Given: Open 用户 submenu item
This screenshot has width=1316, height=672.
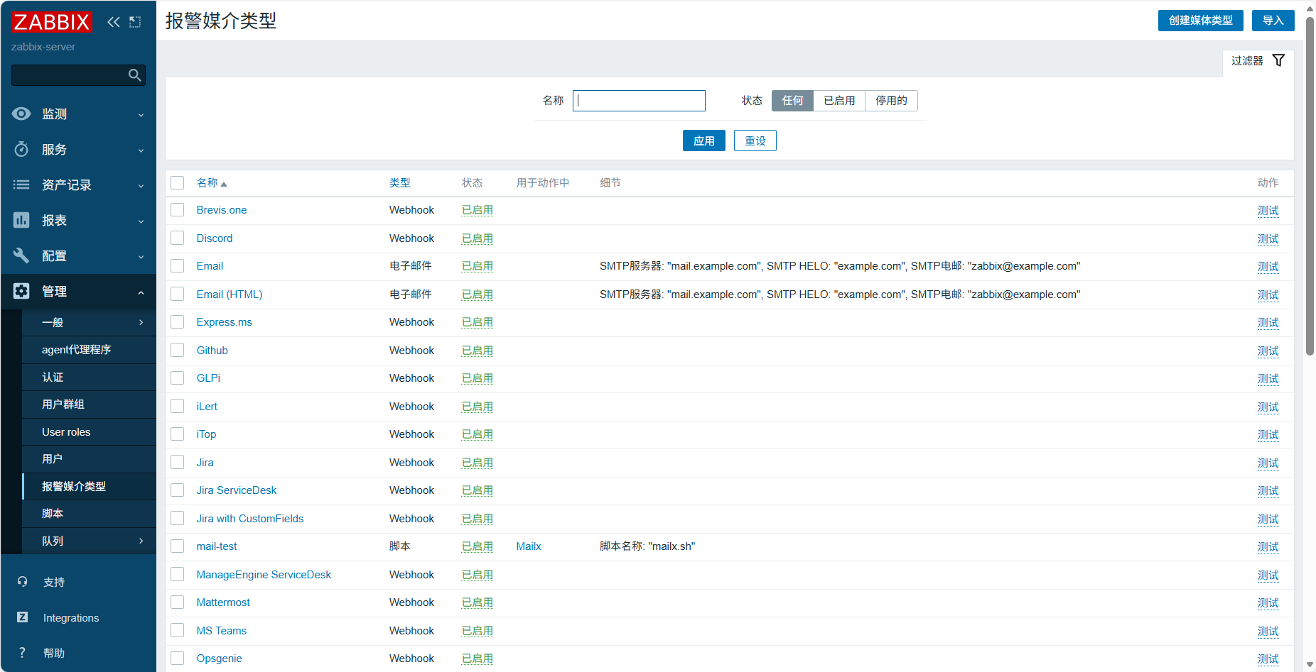Looking at the screenshot, I should coord(90,459).
